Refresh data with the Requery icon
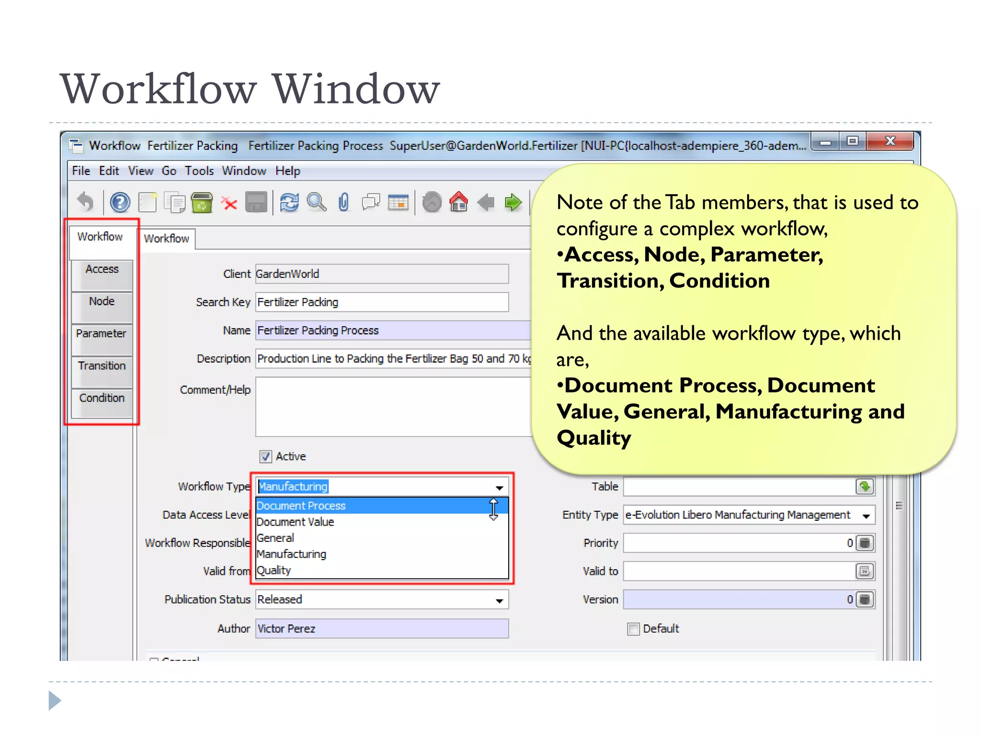Screen dimensions: 981x736 (289, 202)
